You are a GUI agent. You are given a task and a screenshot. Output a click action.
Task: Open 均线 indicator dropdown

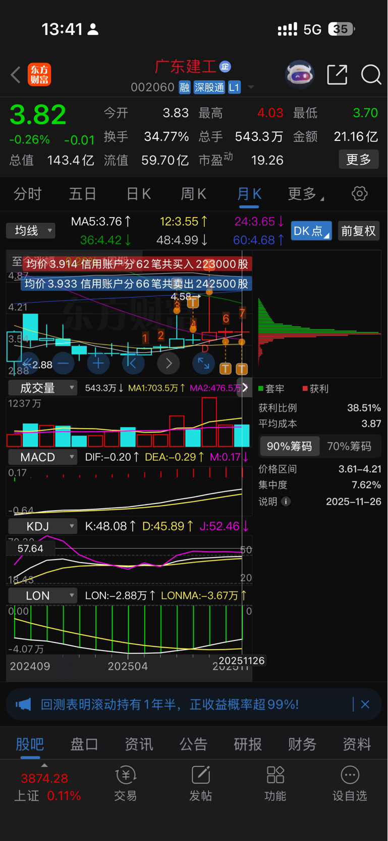point(31,231)
